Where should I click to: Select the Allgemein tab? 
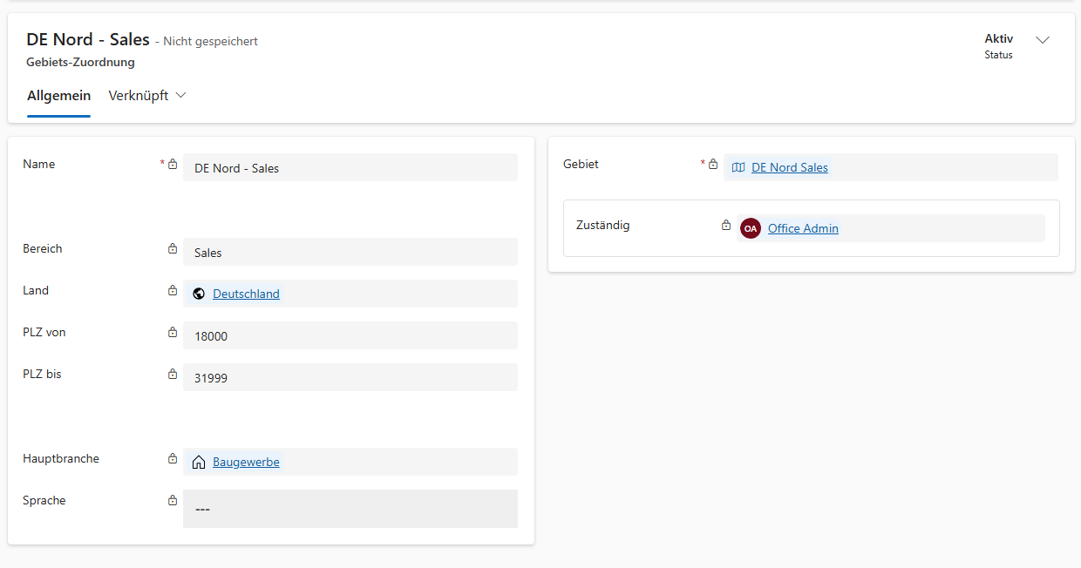click(x=58, y=96)
